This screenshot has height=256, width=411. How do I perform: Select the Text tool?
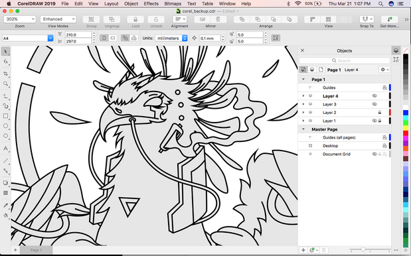pyautogui.click(x=5, y=149)
